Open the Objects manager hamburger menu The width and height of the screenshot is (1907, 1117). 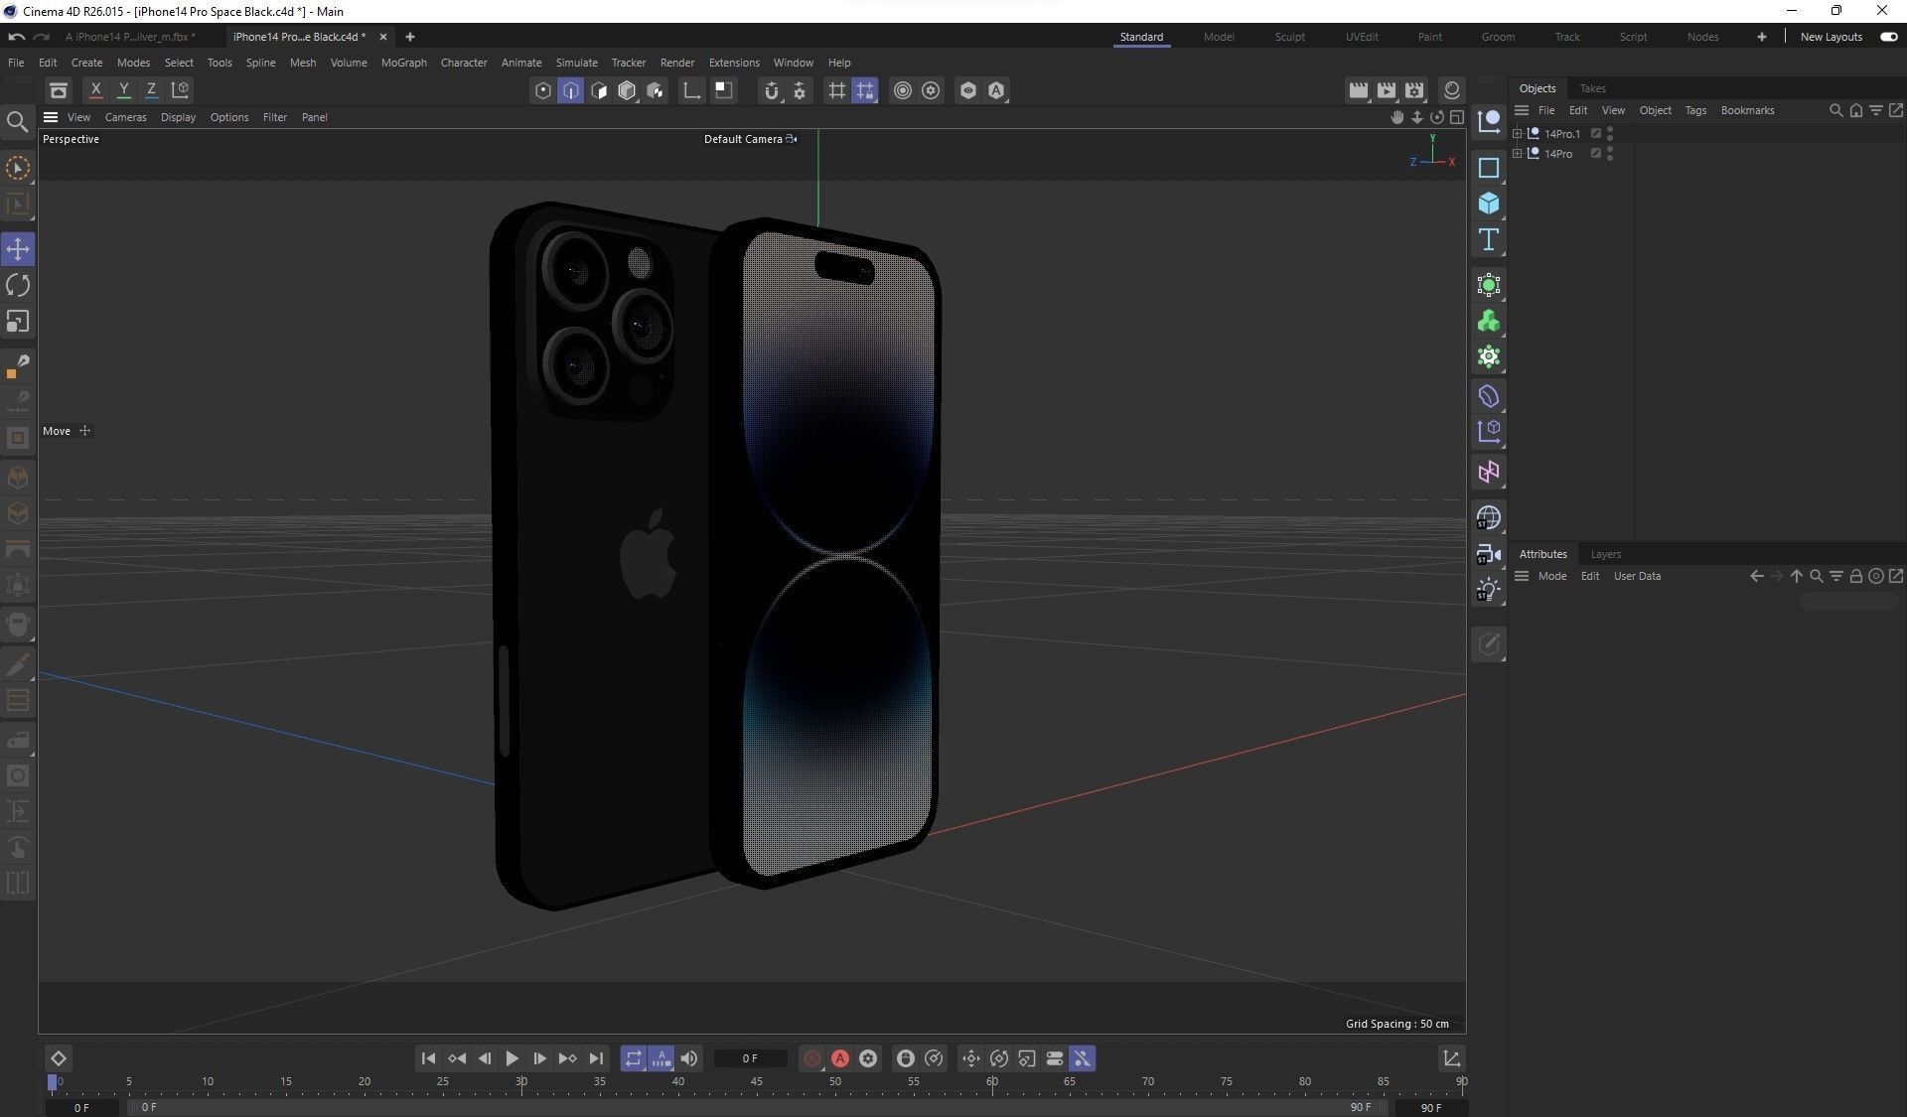point(1521,110)
